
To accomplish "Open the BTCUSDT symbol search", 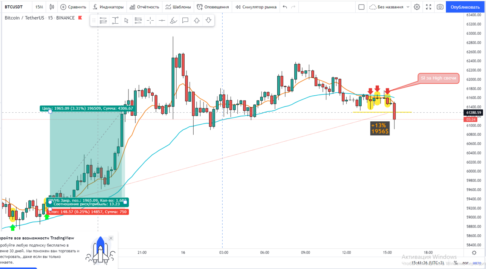I will coord(14,7).
